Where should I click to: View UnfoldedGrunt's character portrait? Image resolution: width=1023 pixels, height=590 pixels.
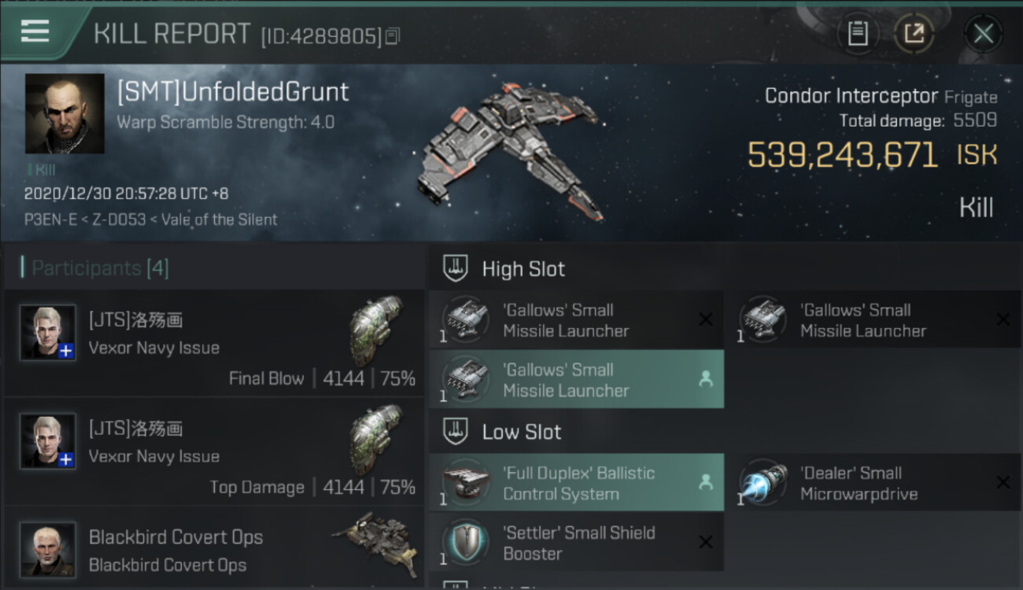65,113
